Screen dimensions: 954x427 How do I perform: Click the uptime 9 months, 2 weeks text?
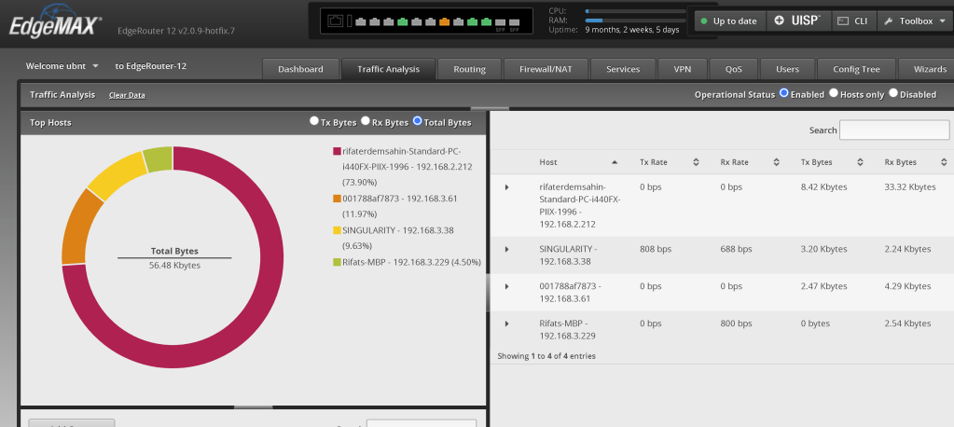coord(632,29)
